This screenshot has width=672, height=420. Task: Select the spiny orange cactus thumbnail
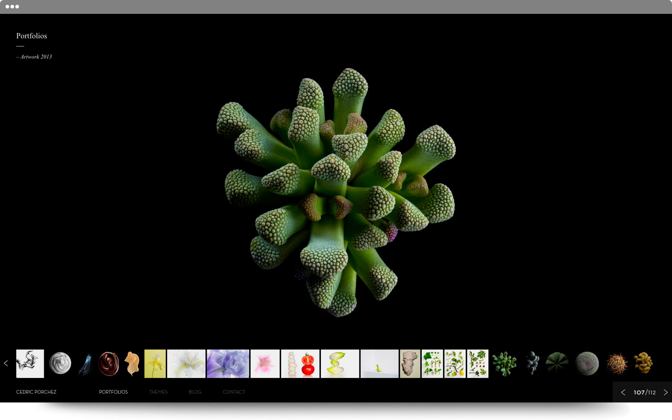point(617,364)
